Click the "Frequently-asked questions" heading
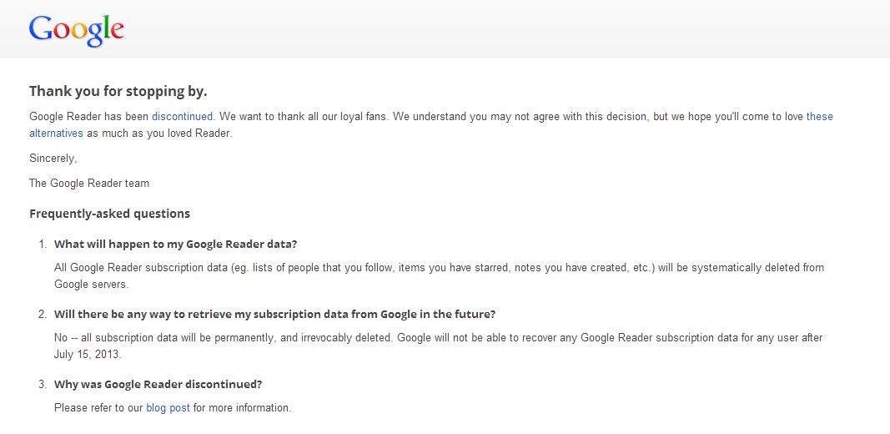The image size is (890, 434). click(109, 214)
